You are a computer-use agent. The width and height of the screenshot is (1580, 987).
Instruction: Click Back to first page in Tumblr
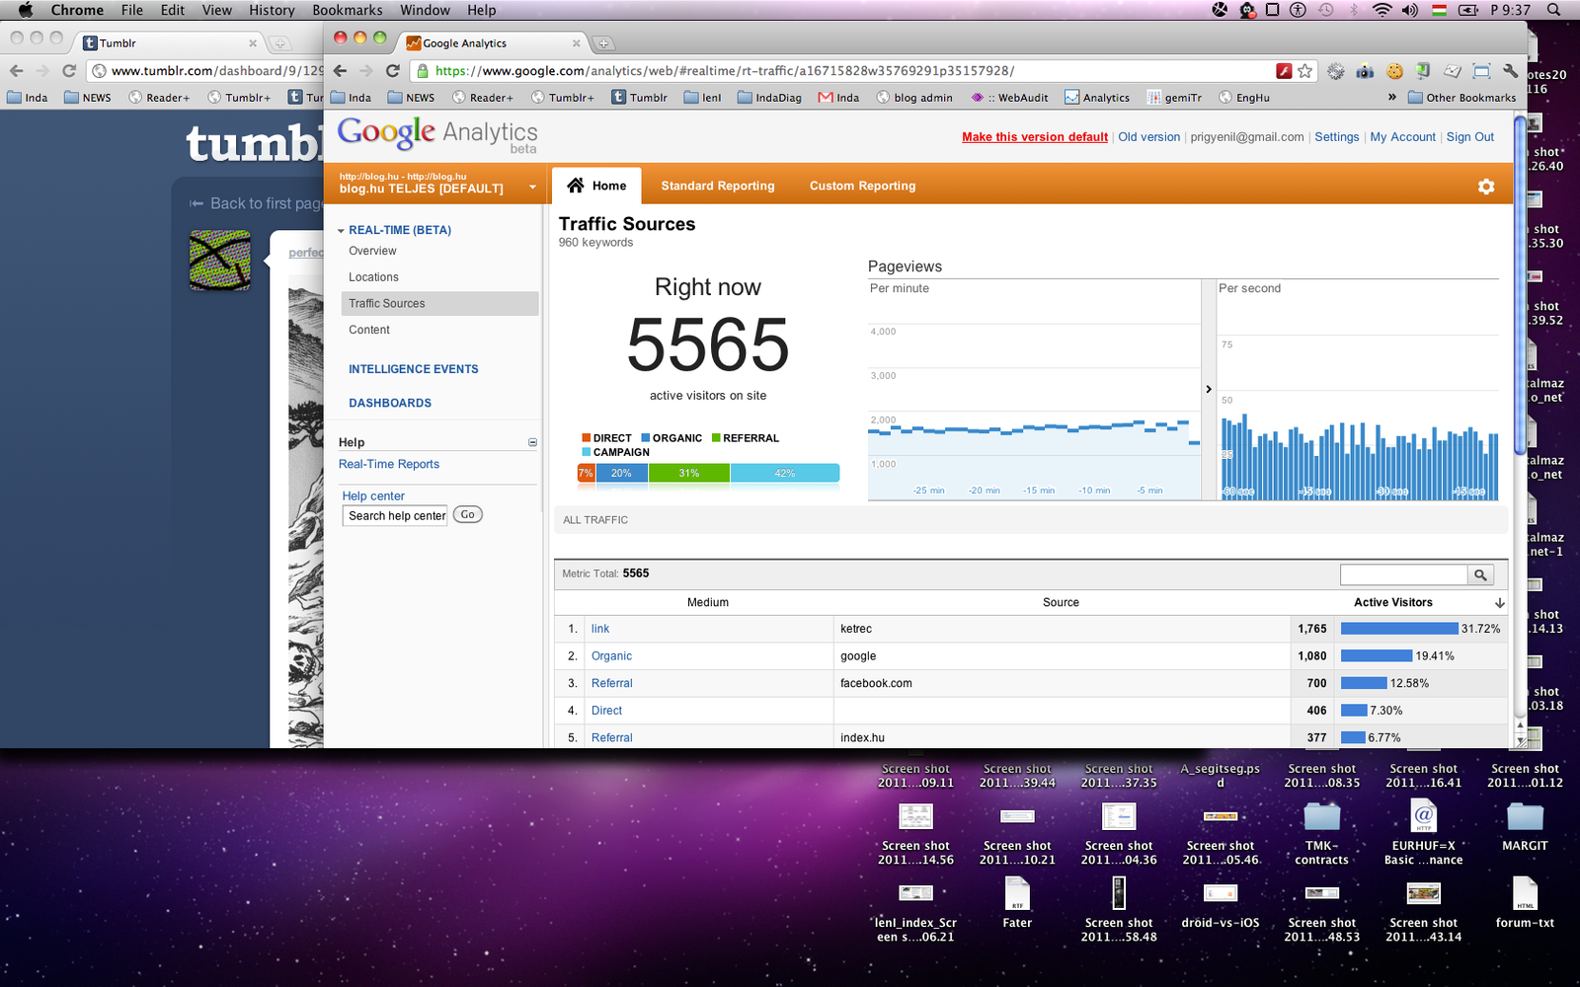pos(256,203)
